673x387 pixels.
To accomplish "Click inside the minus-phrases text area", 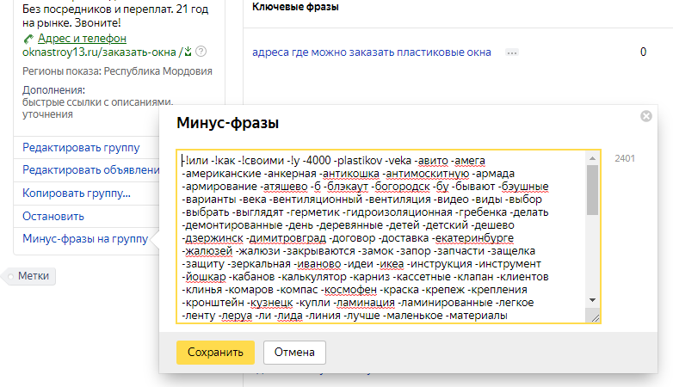I will pos(381,236).
